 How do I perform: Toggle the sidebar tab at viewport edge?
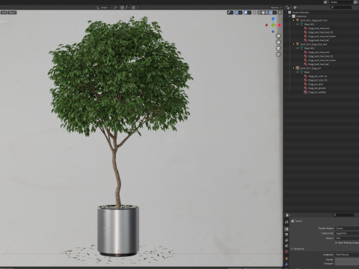point(280,13)
